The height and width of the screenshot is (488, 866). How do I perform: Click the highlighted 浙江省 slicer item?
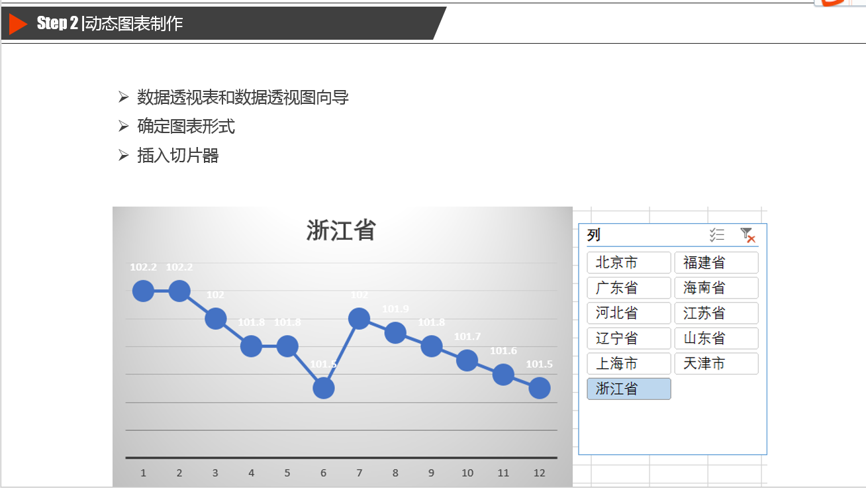629,389
